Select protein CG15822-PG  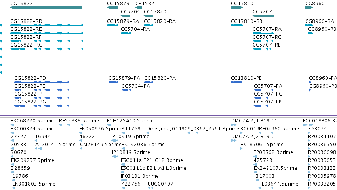point(42,106)
